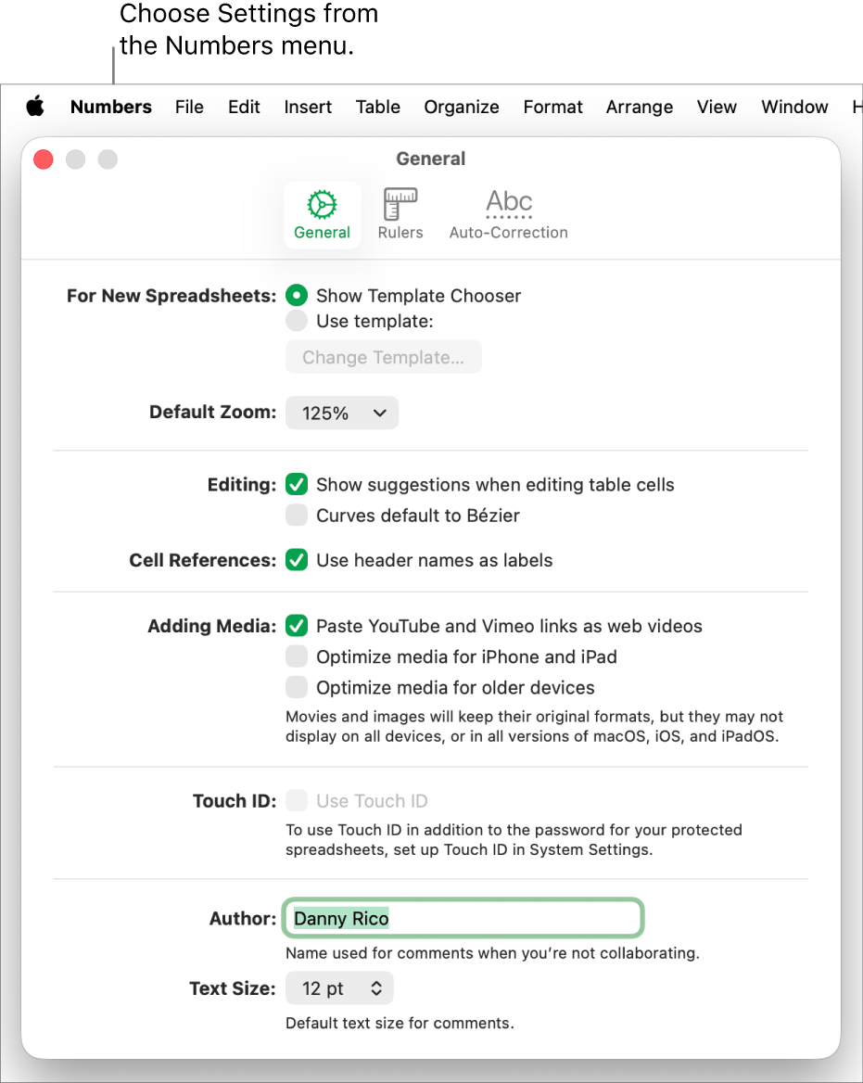Toggle the Use Touch ID checkbox
This screenshot has height=1083, width=863.
[297, 800]
